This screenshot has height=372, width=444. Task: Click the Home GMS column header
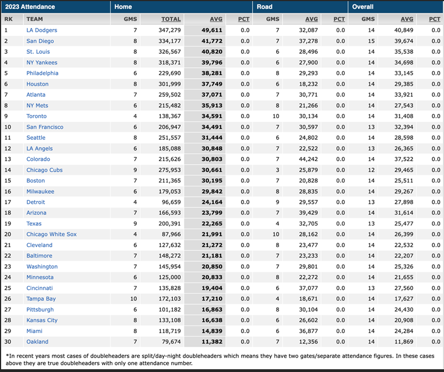coord(130,19)
